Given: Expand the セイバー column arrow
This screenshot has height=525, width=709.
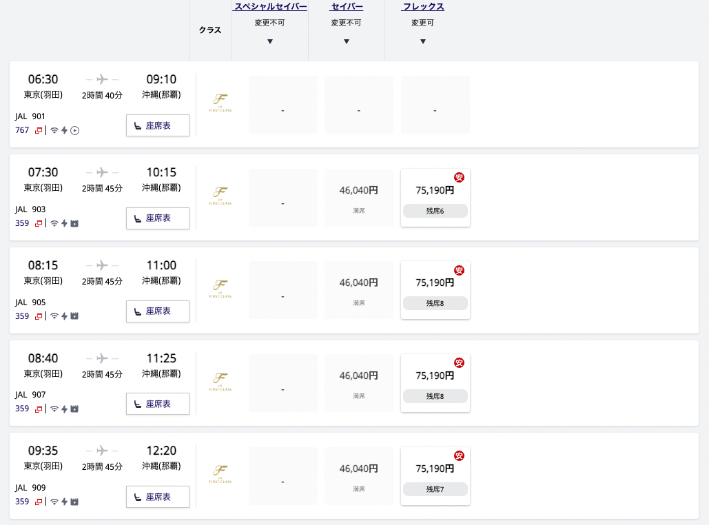Looking at the screenshot, I should pyautogui.click(x=347, y=41).
